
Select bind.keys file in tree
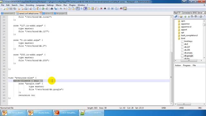(x=188, y=41)
